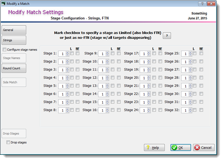Screen dimensions: 223x161
Task: Check the NF box for Stage 9
Action: 119,54
